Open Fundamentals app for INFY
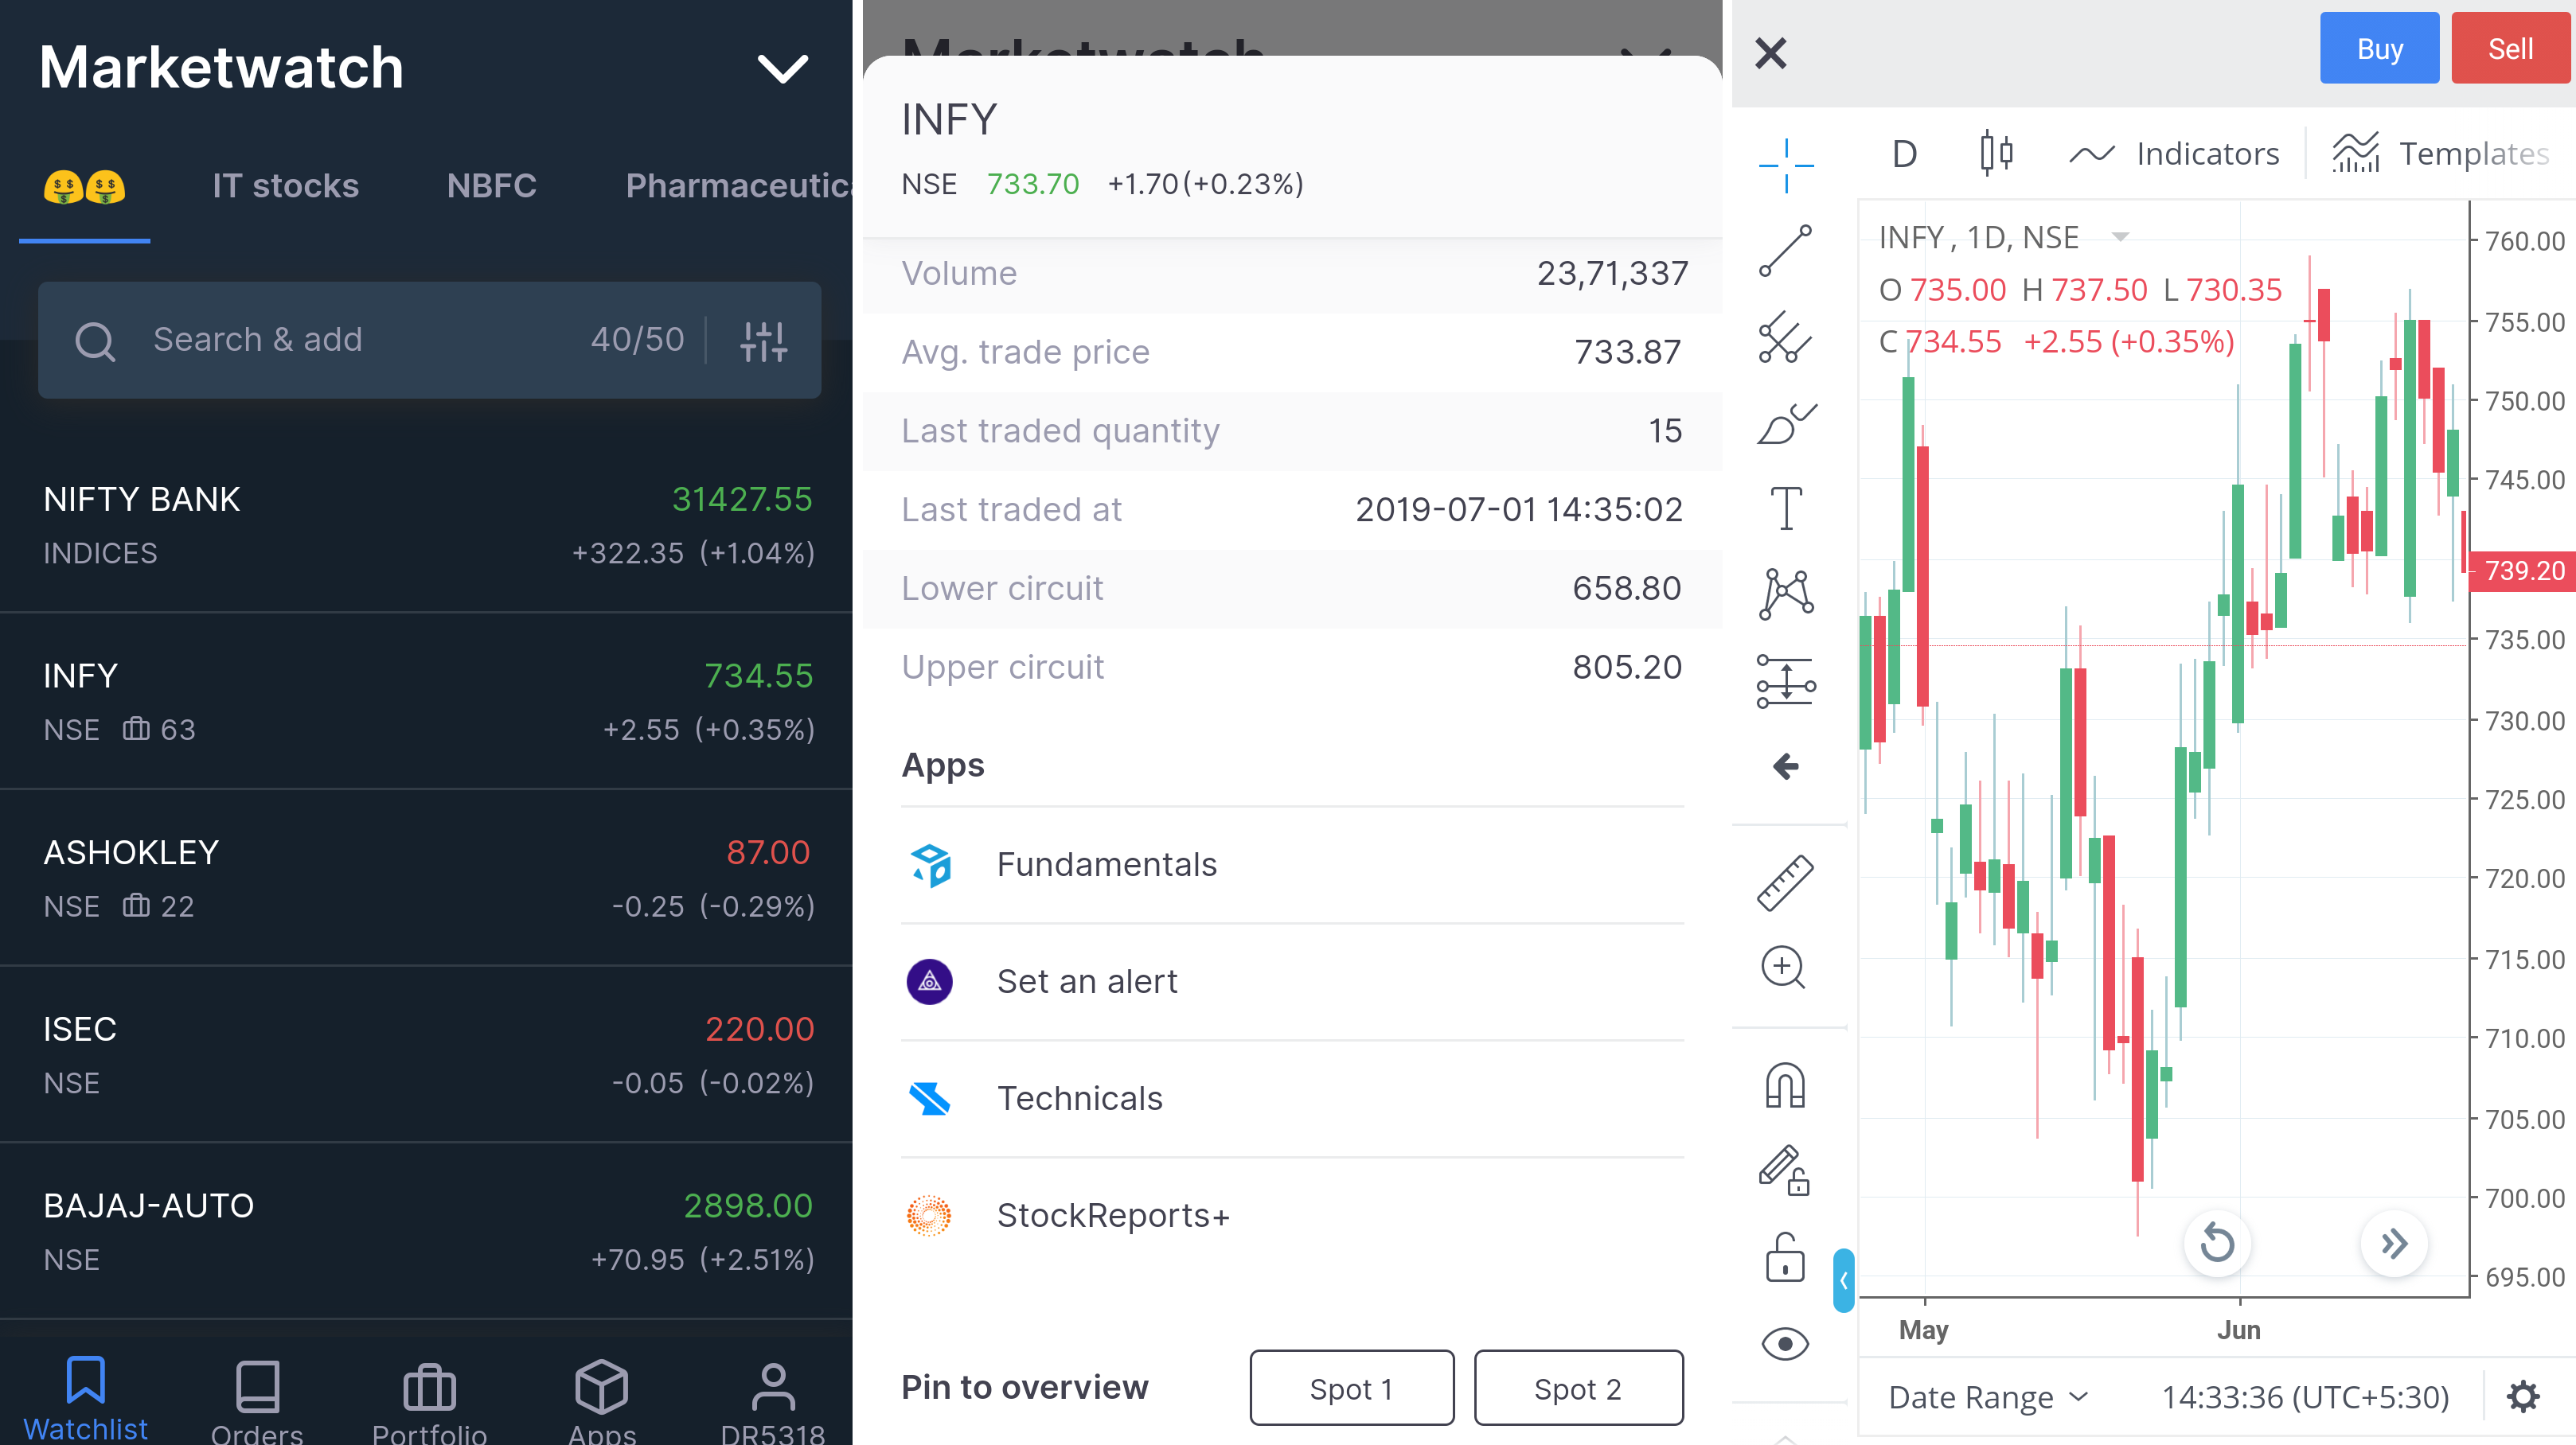 pyautogui.click(x=1292, y=866)
